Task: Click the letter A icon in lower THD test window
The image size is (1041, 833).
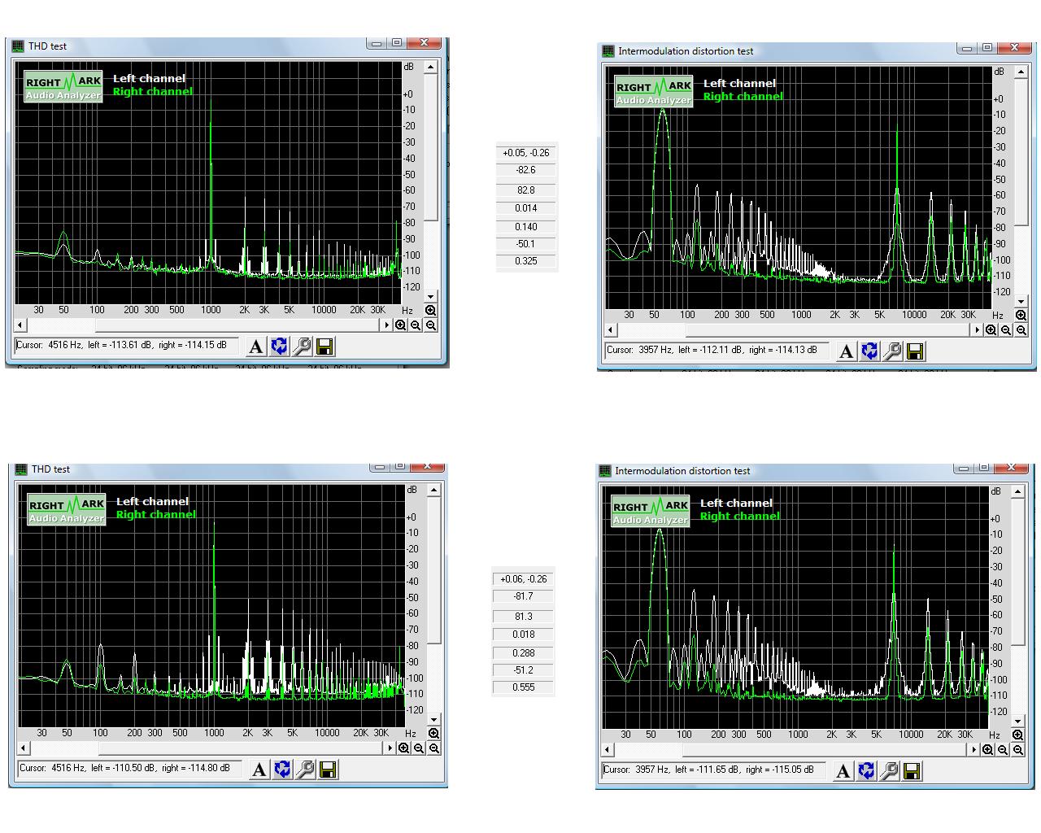Action: pyautogui.click(x=259, y=770)
